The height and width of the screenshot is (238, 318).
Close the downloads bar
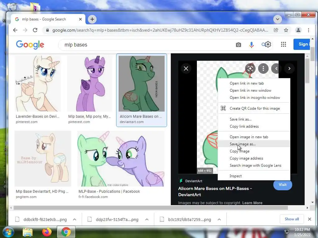pos(310,219)
